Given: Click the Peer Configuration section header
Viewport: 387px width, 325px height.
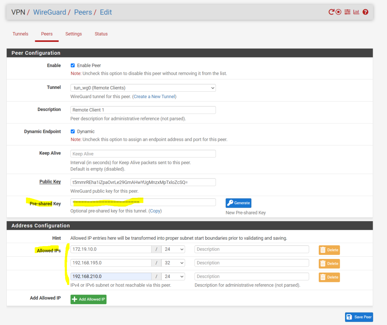Looking at the screenshot, I should [190, 53].
